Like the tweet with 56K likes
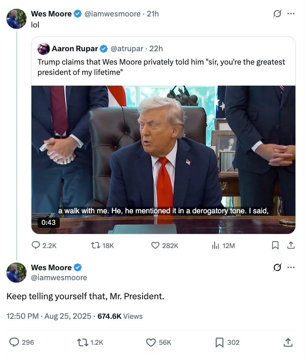Screen dimensions: 305x357 point(151,342)
